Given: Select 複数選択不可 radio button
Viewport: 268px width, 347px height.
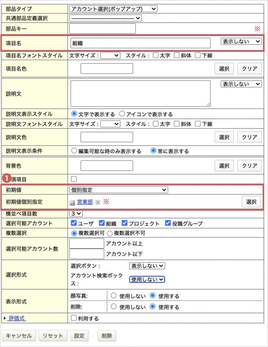Looking at the screenshot, I should click(x=110, y=233).
